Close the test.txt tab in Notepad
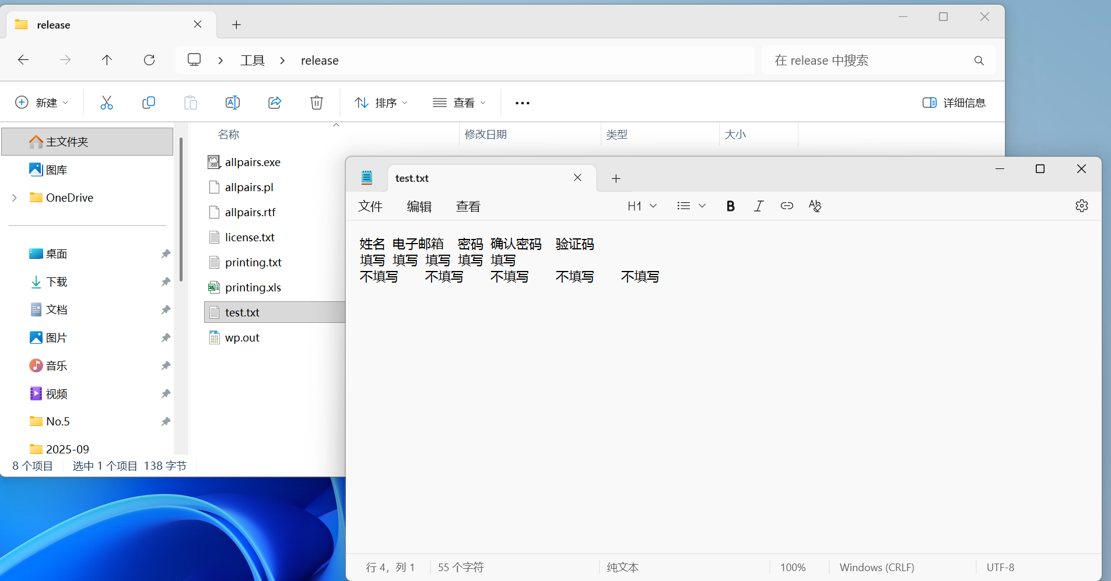The image size is (1111, 581). point(577,178)
